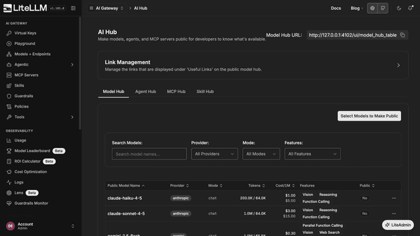
Task: Open ROI Calculator
Action: [x=28, y=161]
